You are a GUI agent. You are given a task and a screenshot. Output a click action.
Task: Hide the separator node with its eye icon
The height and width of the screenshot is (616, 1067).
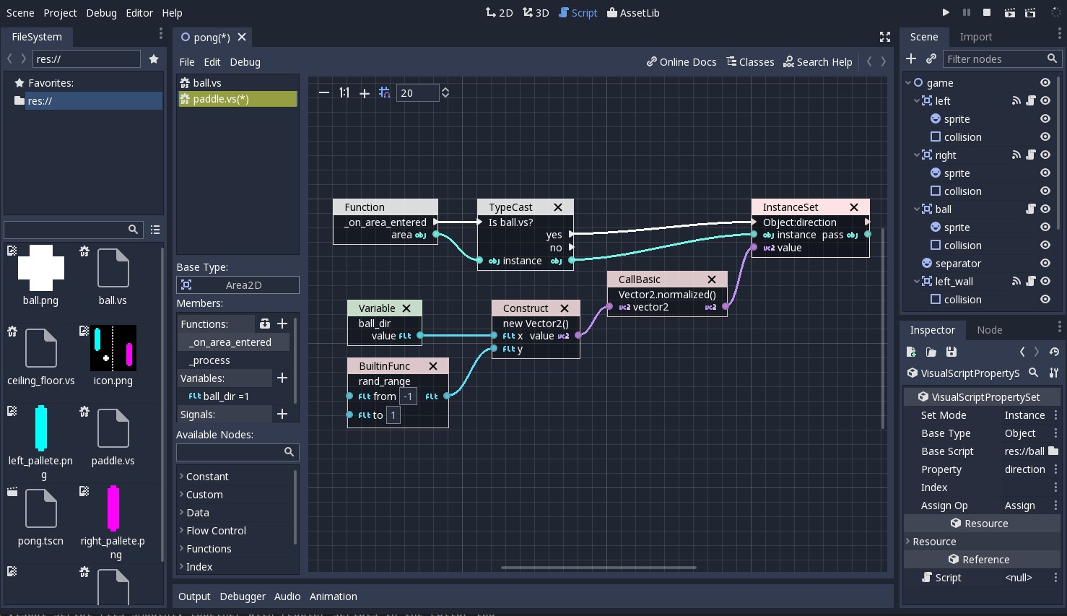pos(1045,263)
